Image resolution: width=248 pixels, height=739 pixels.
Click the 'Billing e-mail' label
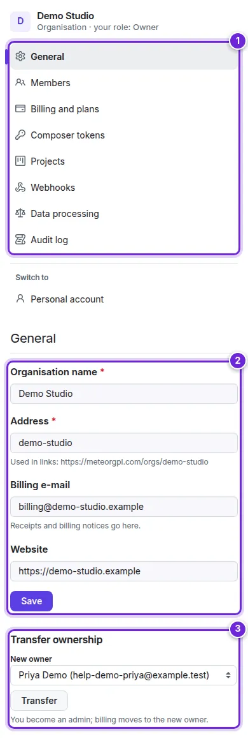[41, 485]
